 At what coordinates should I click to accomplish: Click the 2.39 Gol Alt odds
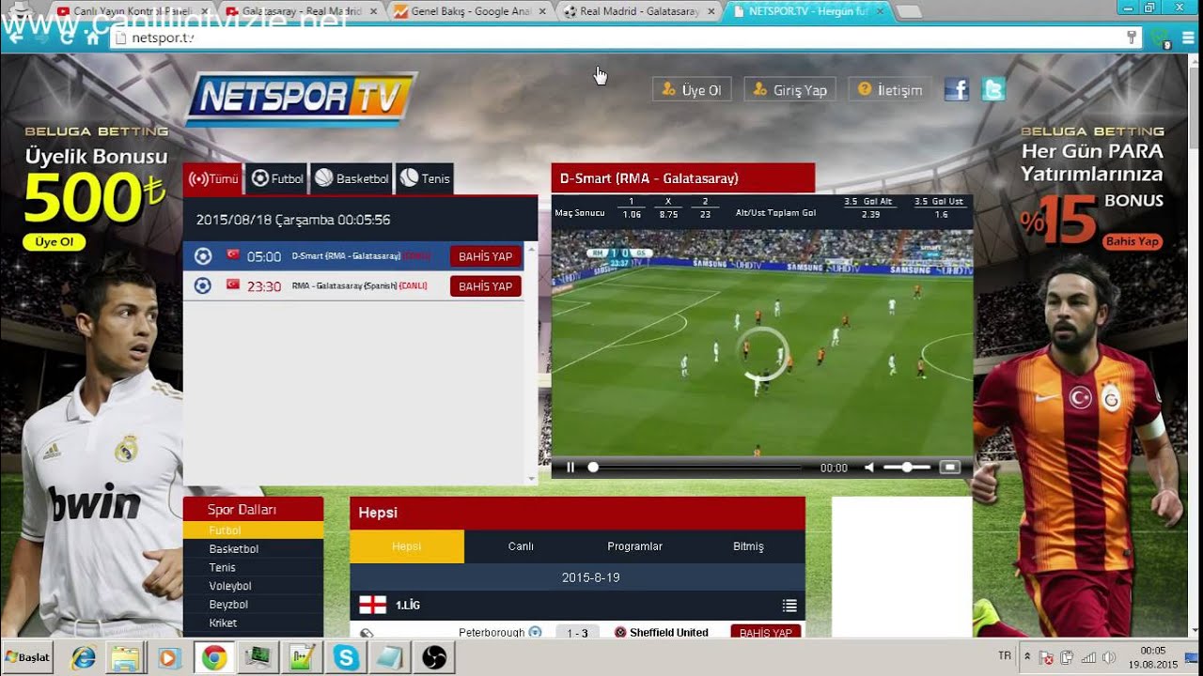(870, 215)
